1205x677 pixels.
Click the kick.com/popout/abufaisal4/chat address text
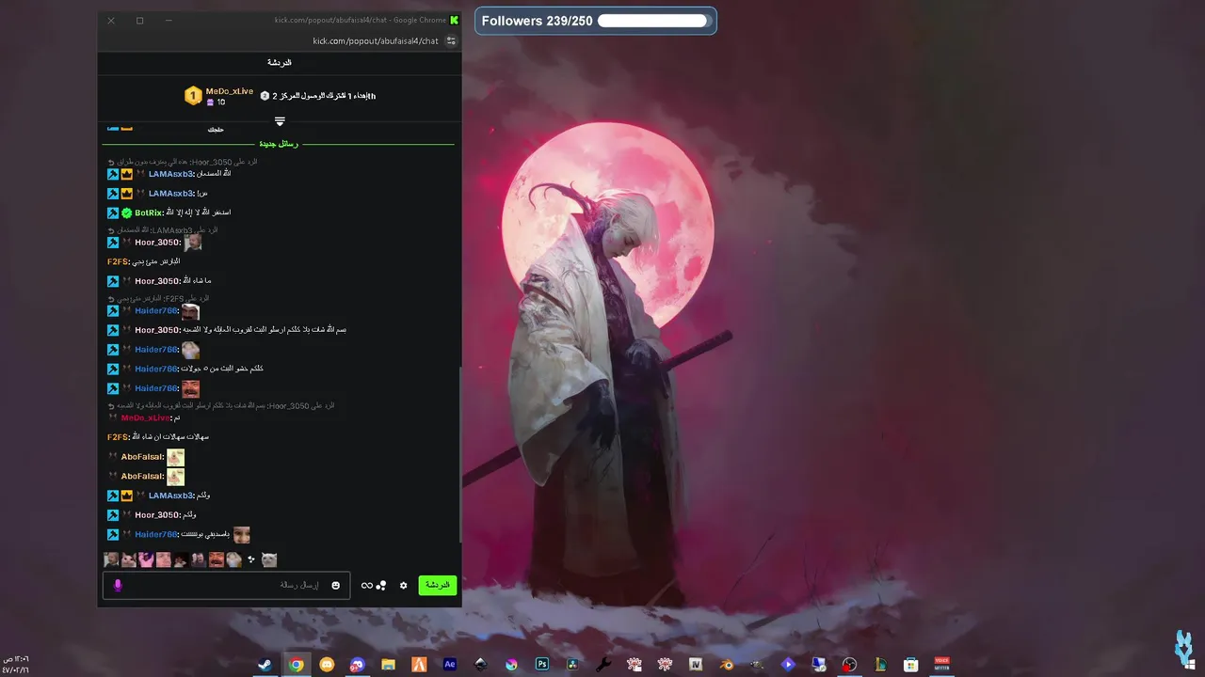(x=376, y=40)
